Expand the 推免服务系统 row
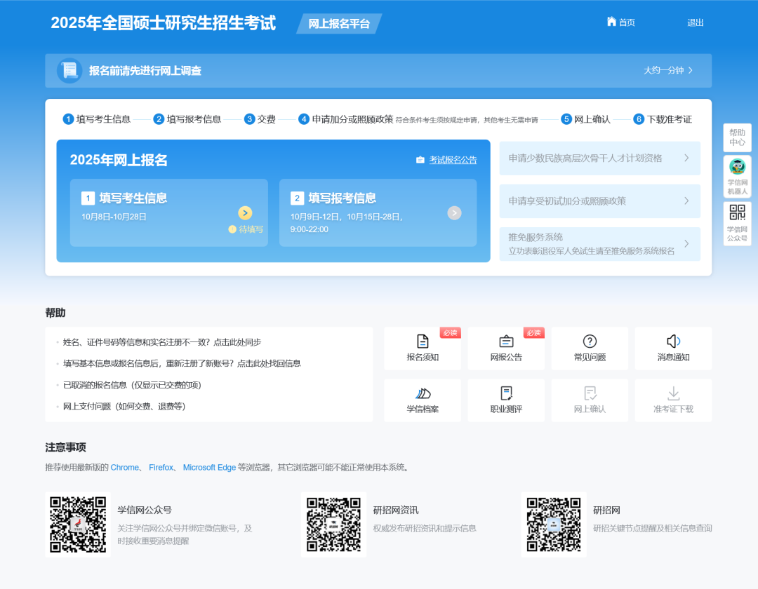Image resolution: width=758 pixels, height=589 pixels. [686, 243]
